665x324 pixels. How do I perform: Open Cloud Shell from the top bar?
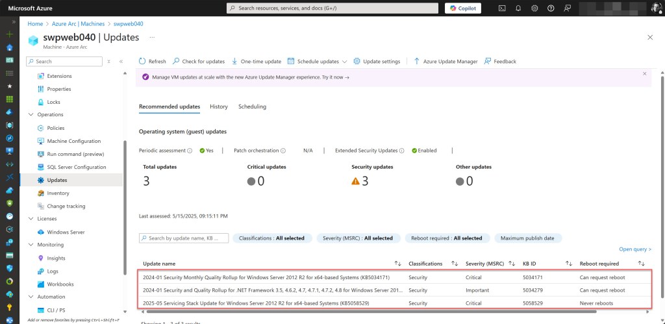click(x=501, y=8)
